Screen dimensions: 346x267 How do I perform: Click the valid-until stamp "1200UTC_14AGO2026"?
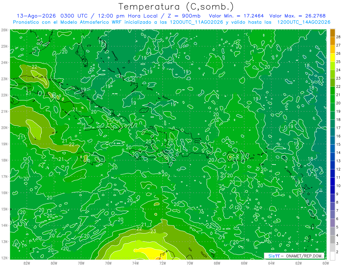coord(304,22)
